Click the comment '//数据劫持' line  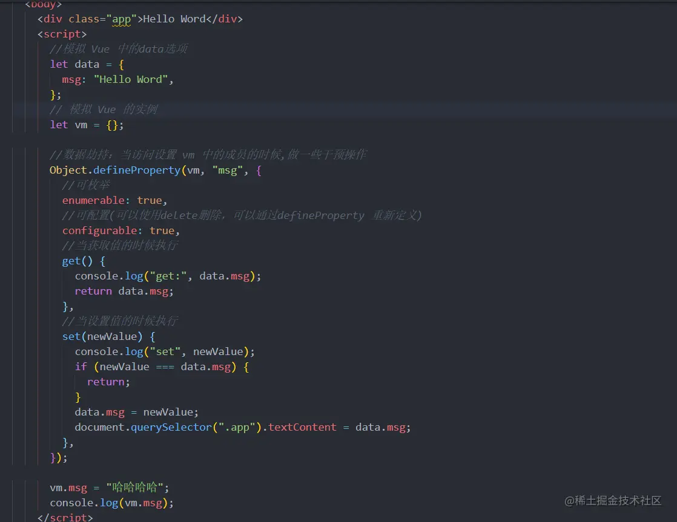[208, 154]
